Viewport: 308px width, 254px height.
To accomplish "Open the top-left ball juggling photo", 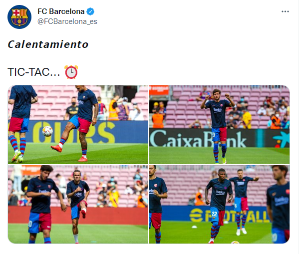I will pos(78,125).
